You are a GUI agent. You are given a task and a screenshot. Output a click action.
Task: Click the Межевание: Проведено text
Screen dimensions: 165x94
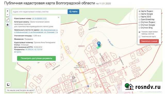(x=24, y=39)
